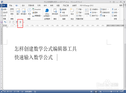
Task: Insert a SmartArt graphic
Action: click(x=37, y=9)
